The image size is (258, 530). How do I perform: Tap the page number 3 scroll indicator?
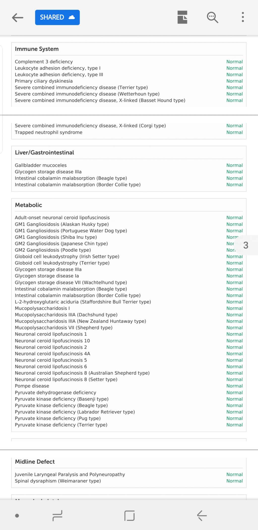pos(246,245)
